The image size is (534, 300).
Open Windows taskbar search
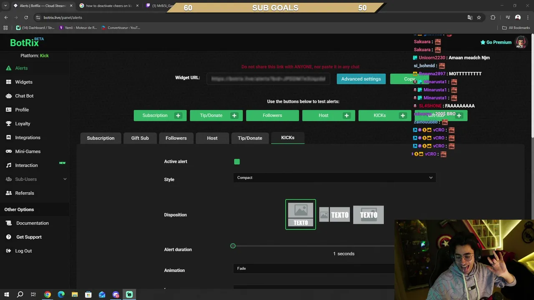tap(20, 295)
